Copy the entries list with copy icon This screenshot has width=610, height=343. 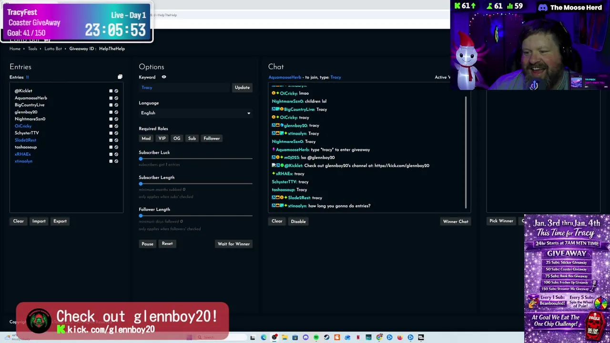pyautogui.click(x=120, y=77)
